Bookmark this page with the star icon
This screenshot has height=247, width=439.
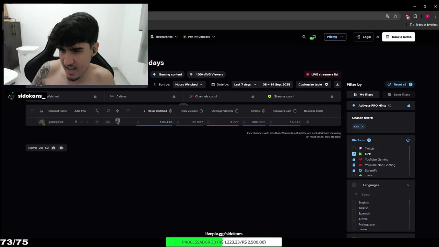(x=395, y=16)
